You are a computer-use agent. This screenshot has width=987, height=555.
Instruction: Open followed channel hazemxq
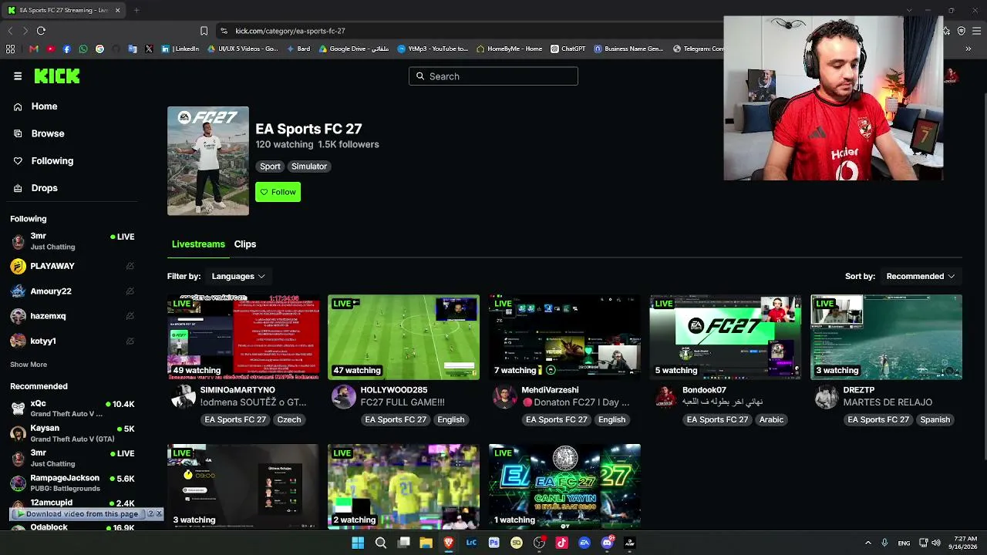73,316
